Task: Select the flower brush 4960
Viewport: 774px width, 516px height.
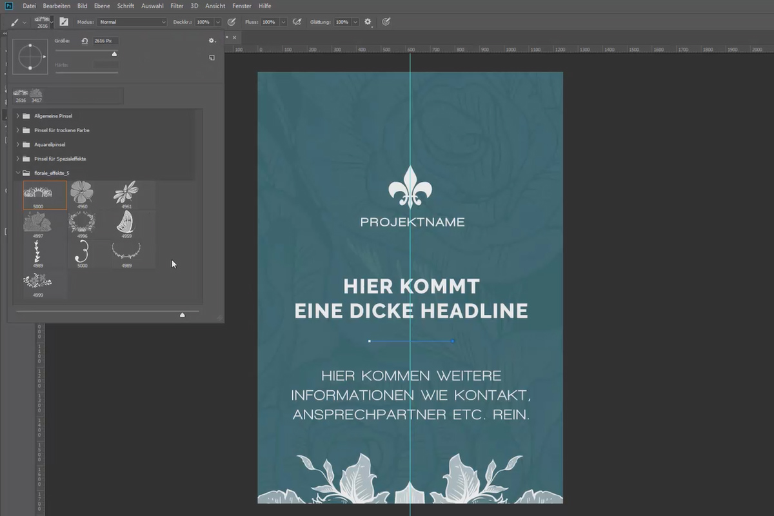Action: 82,195
